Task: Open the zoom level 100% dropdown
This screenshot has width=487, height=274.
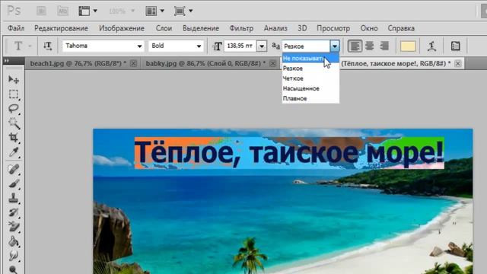Action: (122, 11)
